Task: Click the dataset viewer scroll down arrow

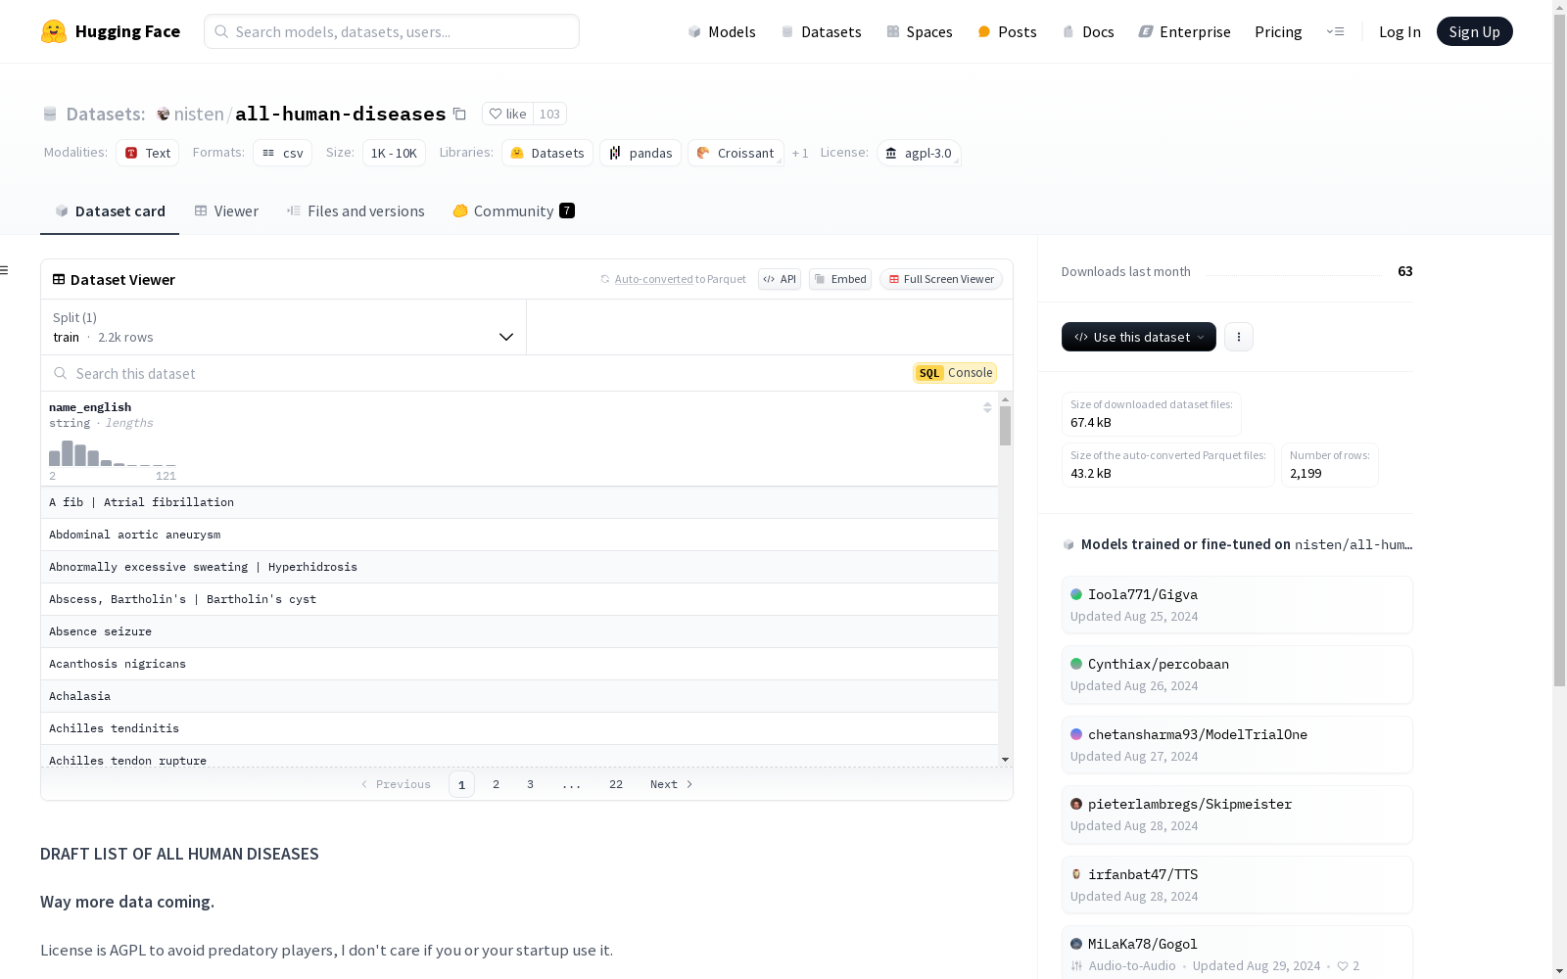Action: (1005, 760)
